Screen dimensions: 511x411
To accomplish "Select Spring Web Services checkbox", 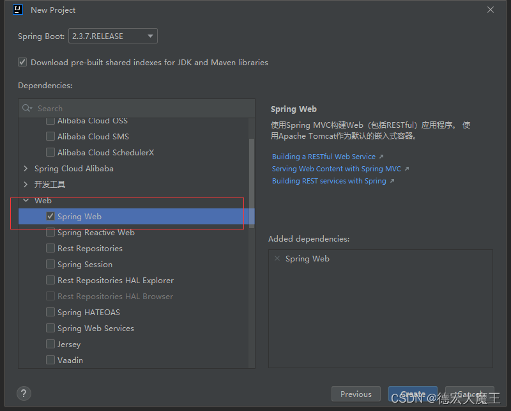I will click(50, 328).
